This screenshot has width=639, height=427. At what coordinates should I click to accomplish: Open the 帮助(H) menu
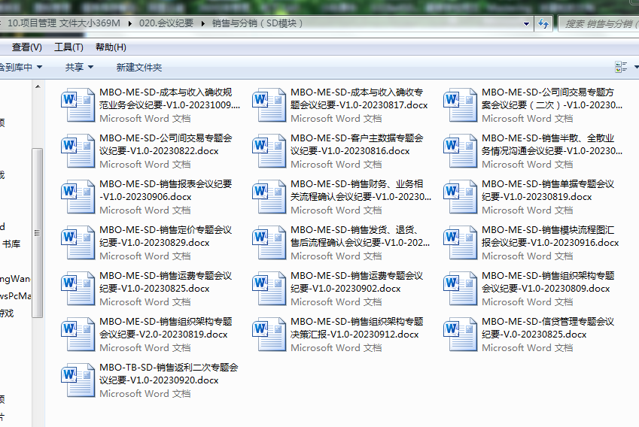[111, 47]
